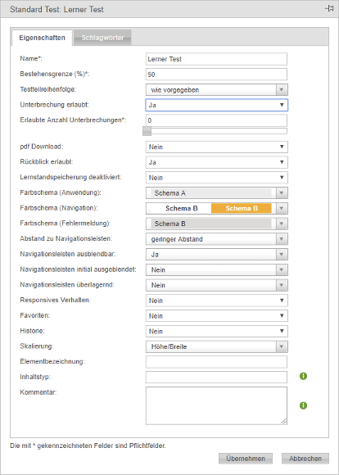Click the orange Schema B color swatch
Viewport: 339px width, 475px height.
click(241, 208)
